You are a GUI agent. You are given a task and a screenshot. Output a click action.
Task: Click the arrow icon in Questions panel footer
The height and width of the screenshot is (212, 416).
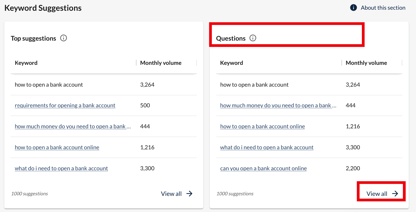395,194
